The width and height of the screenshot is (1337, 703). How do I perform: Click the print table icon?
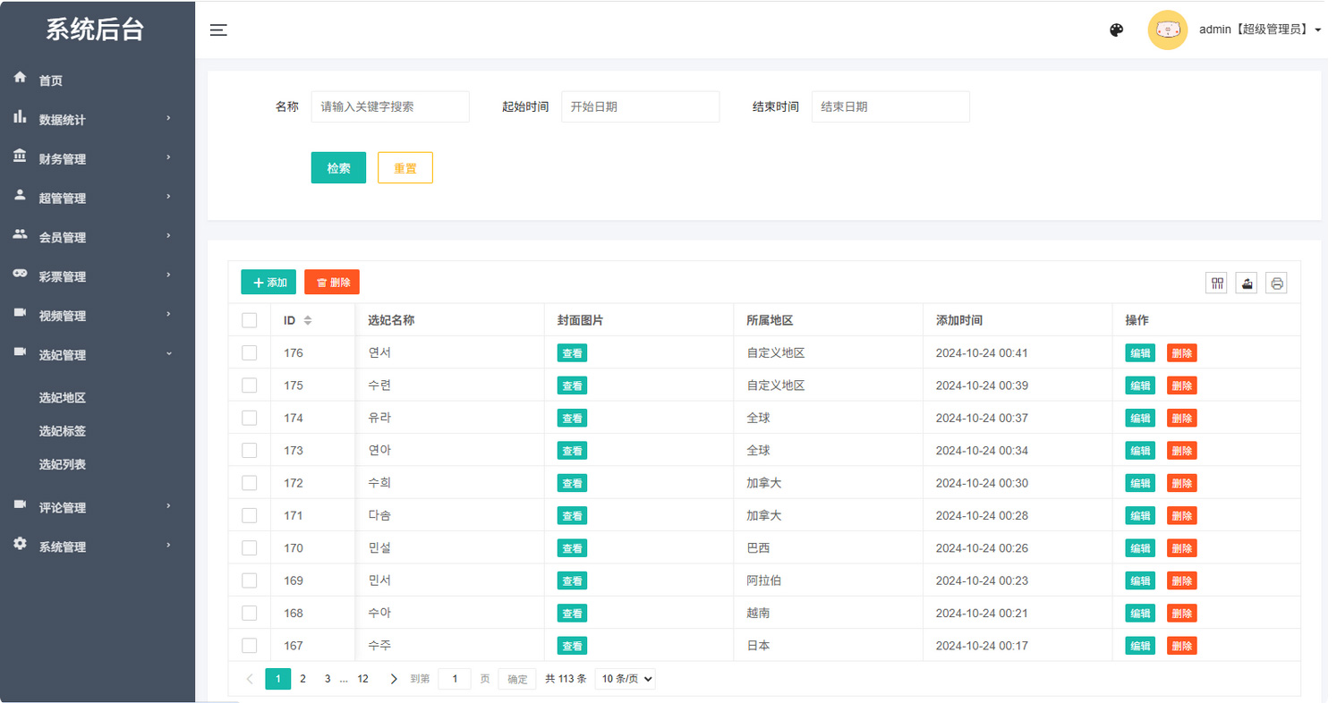tap(1276, 284)
